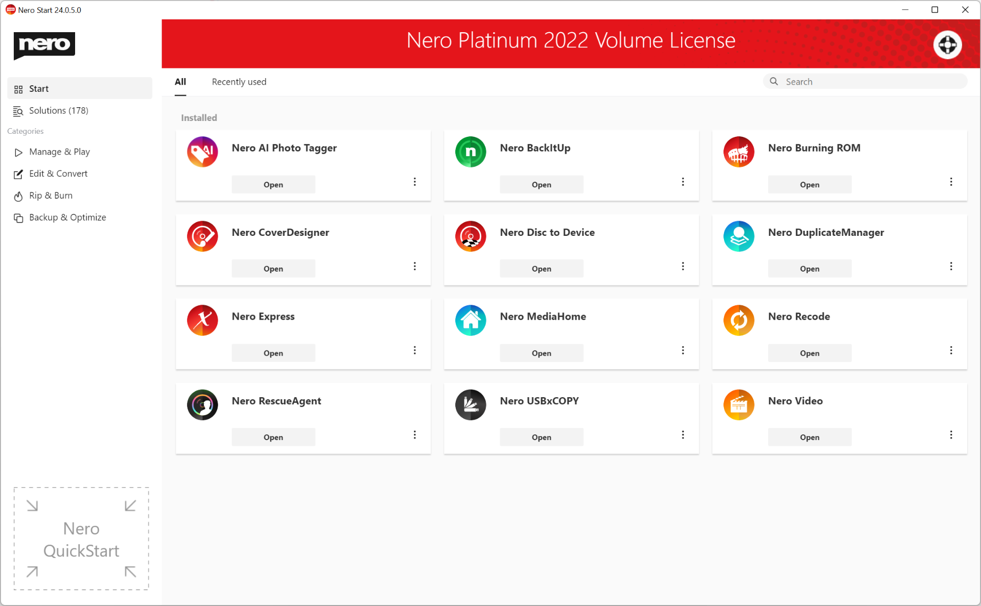Open Nero AI Photo Tagger via its app icon
Image resolution: width=981 pixels, height=606 pixels.
pyautogui.click(x=202, y=152)
